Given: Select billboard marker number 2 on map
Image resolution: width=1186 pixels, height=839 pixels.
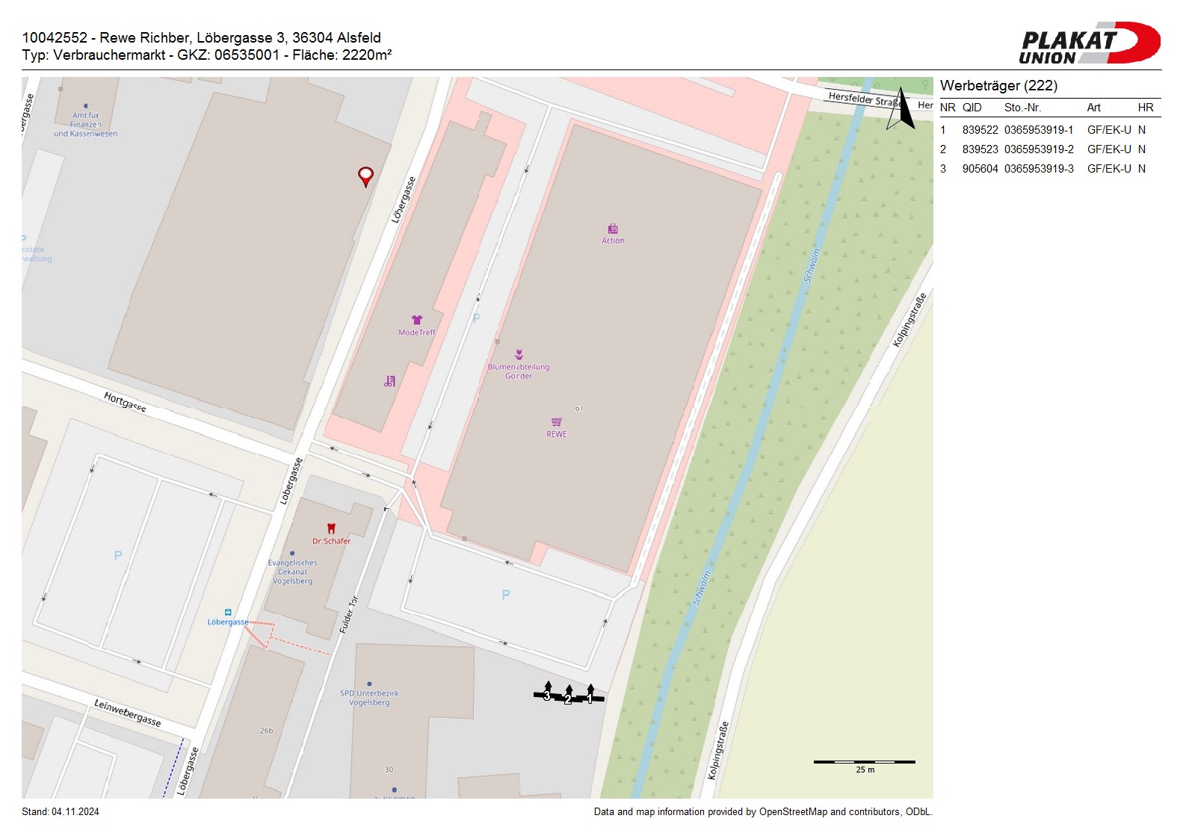Looking at the screenshot, I should point(569,697).
